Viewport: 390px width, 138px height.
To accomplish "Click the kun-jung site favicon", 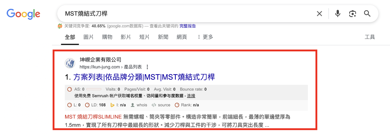I will click(x=70, y=63).
